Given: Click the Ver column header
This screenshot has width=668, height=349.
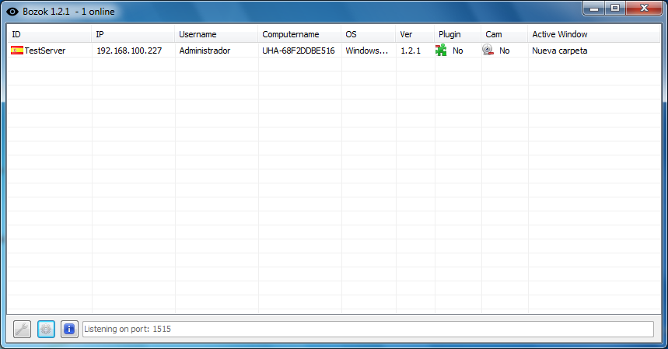Looking at the screenshot, I should click(415, 34).
